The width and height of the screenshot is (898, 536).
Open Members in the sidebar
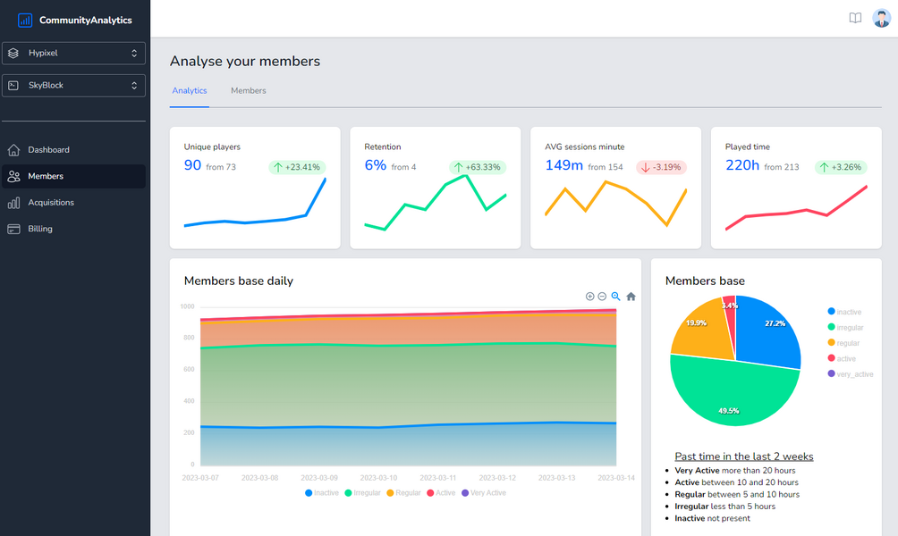(x=46, y=176)
